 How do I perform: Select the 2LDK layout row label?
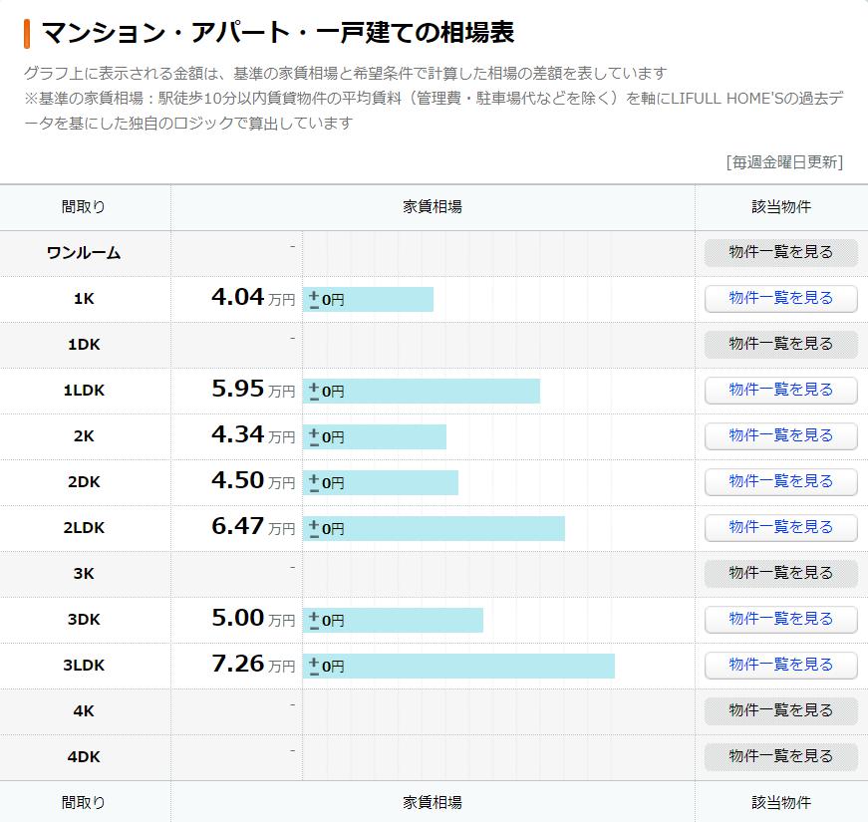tap(85, 528)
